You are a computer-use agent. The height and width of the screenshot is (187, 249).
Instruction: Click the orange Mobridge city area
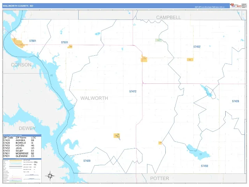[x=19, y=43]
